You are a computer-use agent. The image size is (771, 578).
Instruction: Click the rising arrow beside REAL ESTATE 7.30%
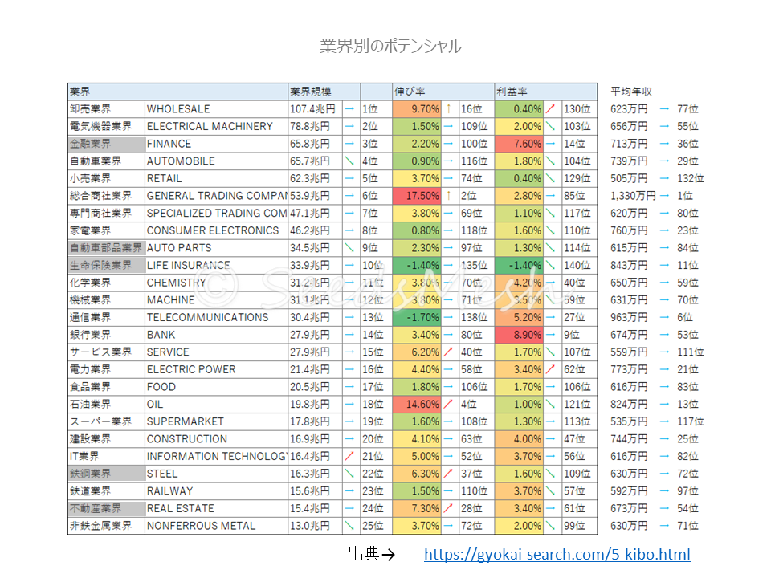click(x=449, y=508)
